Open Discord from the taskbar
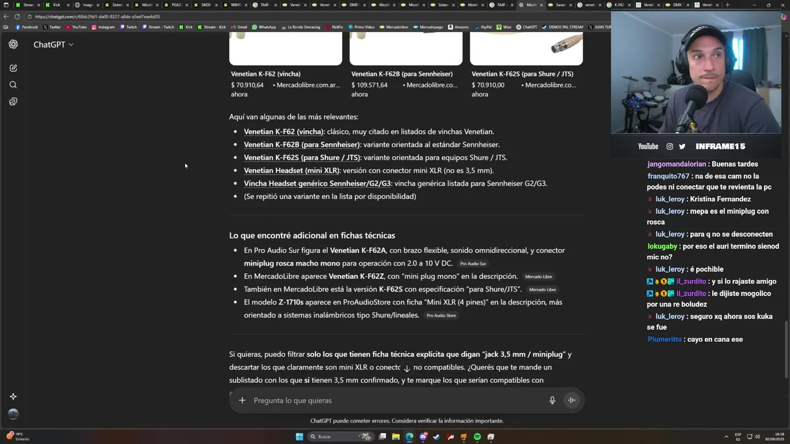Image resolution: width=790 pixels, height=444 pixels. (423, 437)
